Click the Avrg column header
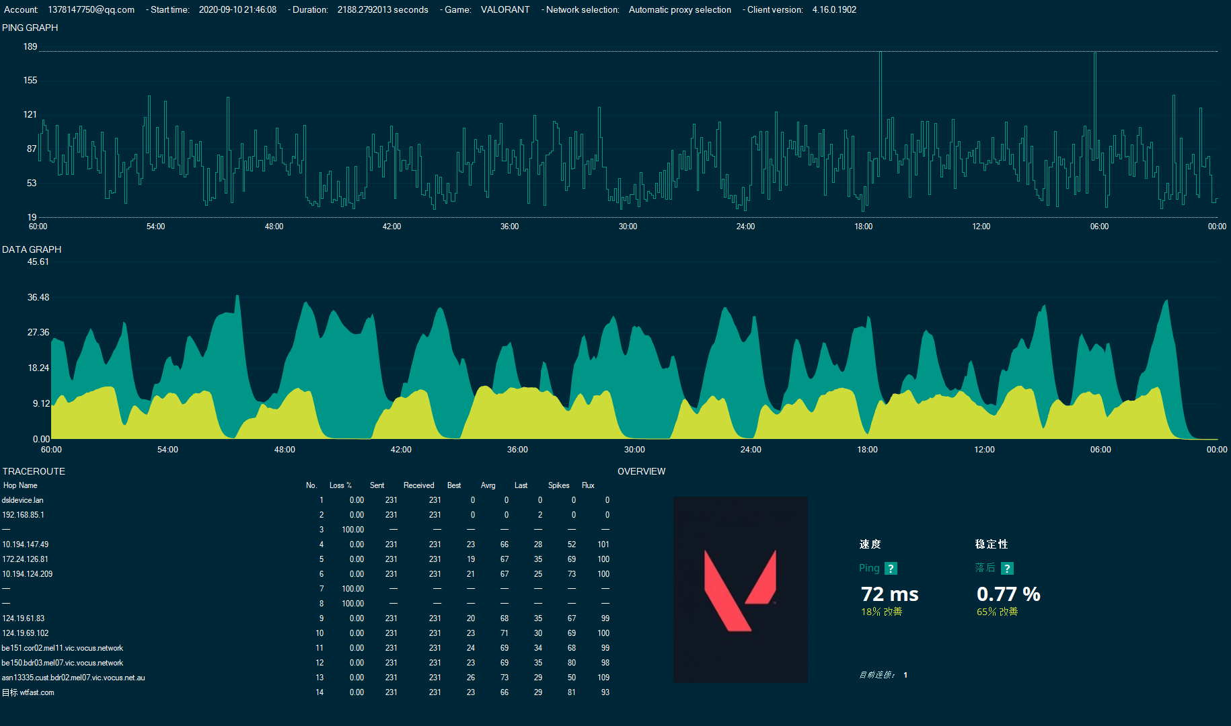The height and width of the screenshot is (726, 1231). [488, 485]
